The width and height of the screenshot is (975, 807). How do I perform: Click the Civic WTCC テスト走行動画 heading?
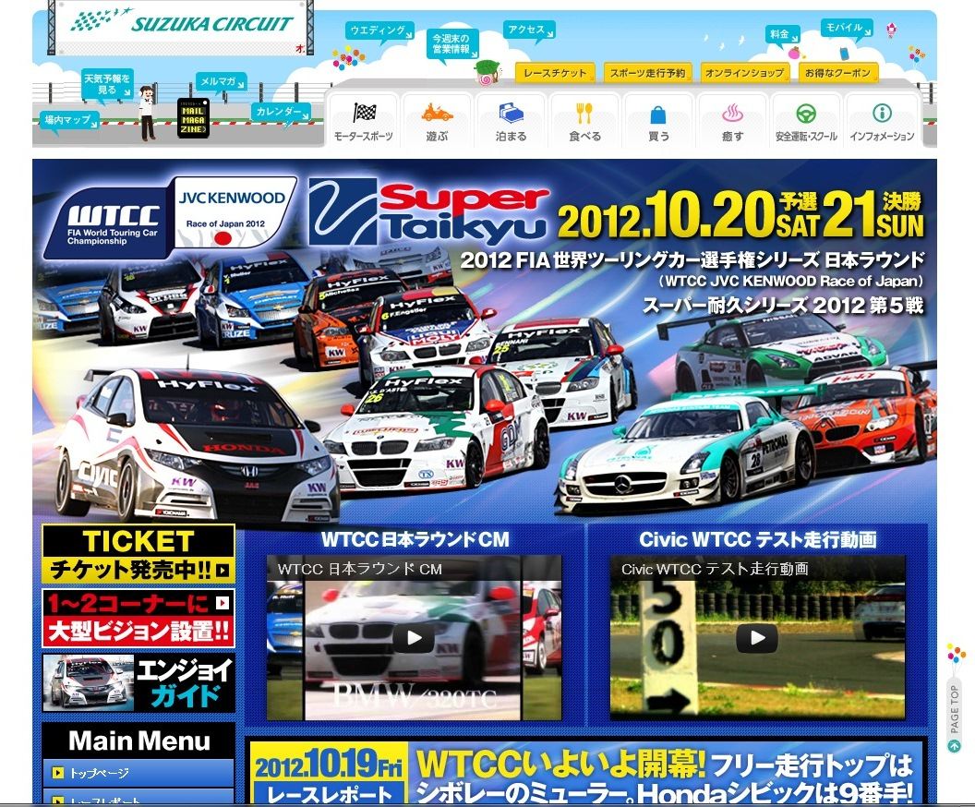coord(757,539)
